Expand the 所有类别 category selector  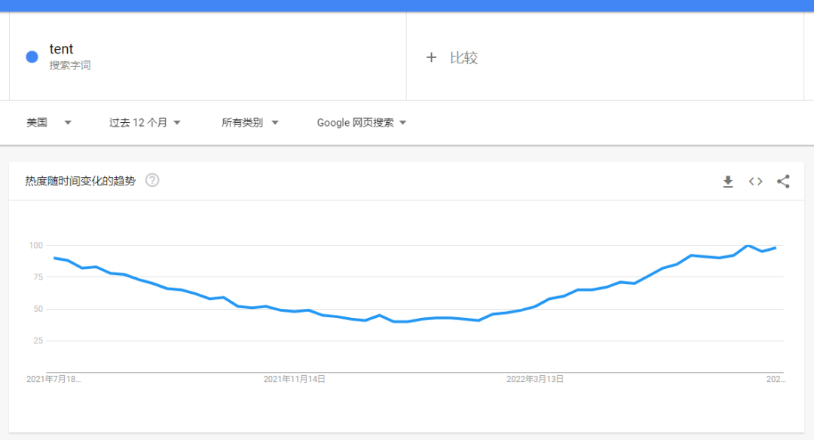[x=249, y=122]
